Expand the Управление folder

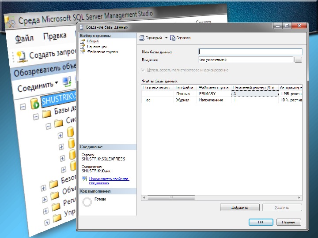pyautogui.click(x=47, y=222)
